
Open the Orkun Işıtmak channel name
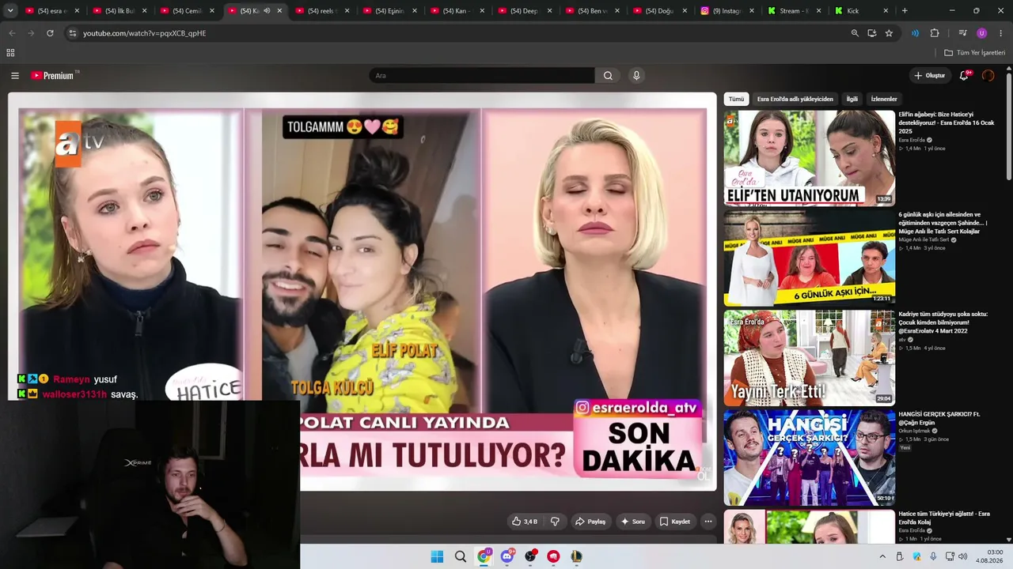tap(915, 431)
